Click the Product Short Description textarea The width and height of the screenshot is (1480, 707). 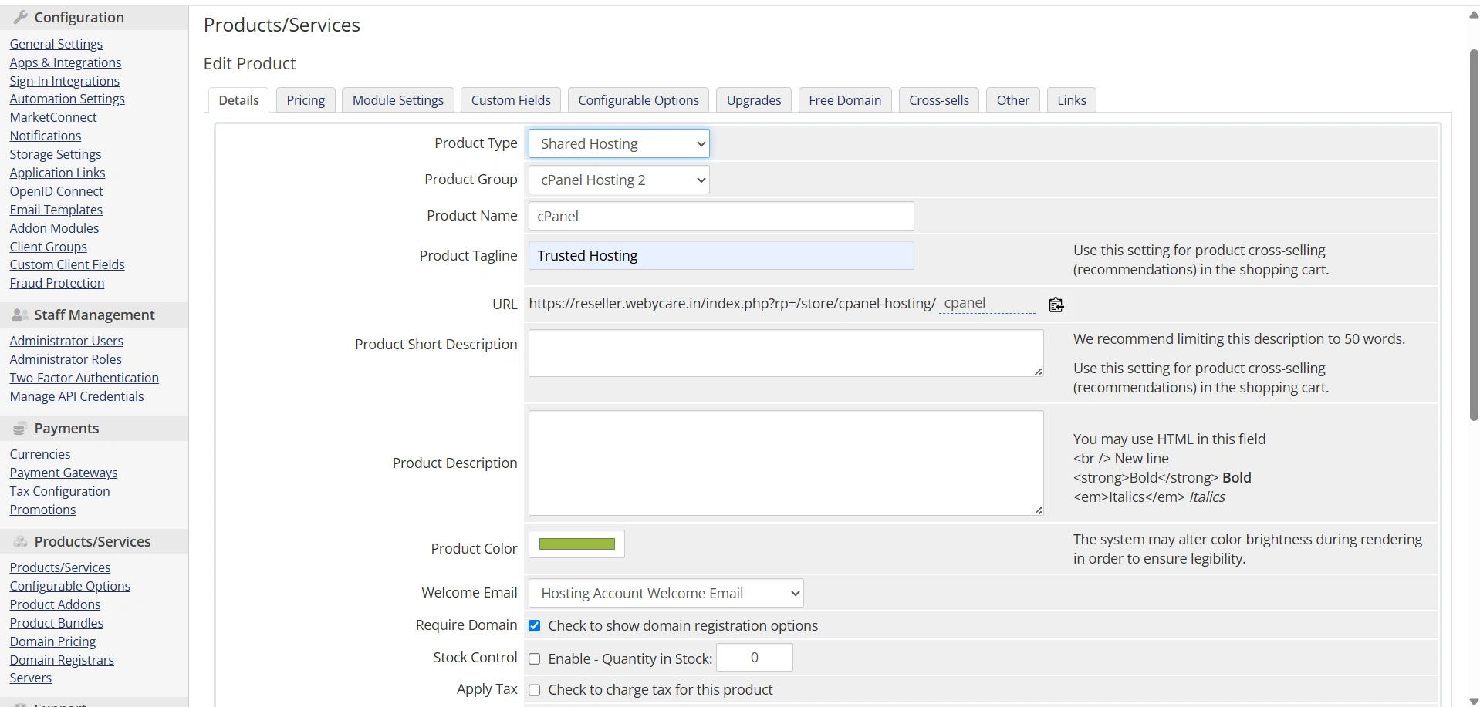click(x=786, y=354)
